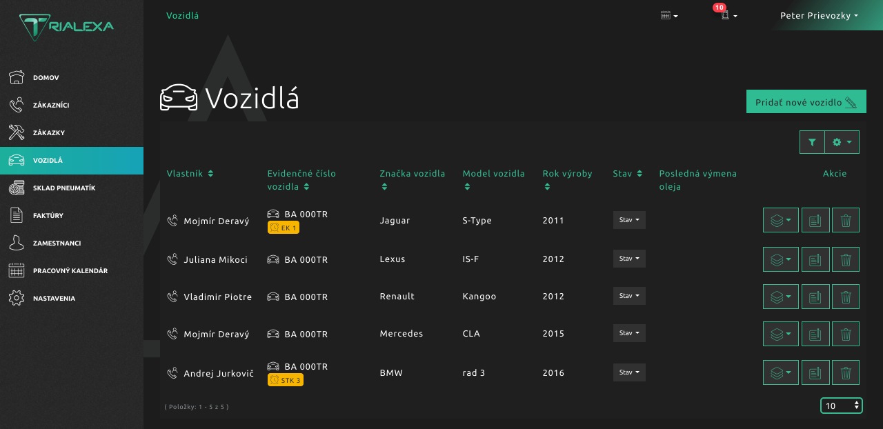Open Peter Prievozky user menu
The width and height of the screenshot is (883, 429).
pyautogui.click(x=819, y=15)
